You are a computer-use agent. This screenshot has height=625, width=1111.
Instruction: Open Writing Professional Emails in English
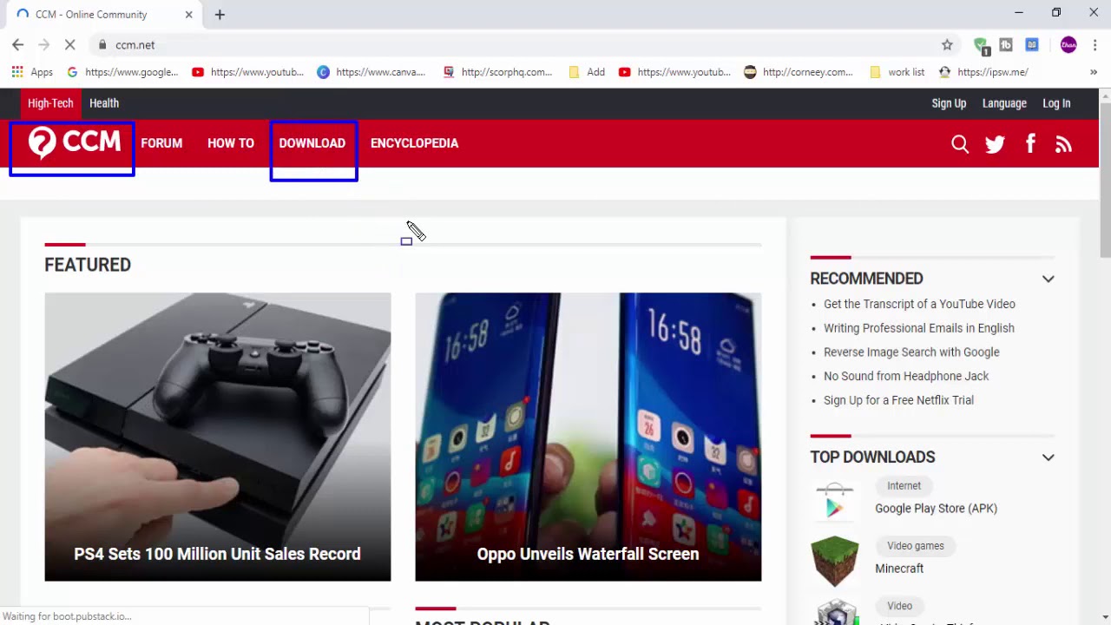pos(918,328)
